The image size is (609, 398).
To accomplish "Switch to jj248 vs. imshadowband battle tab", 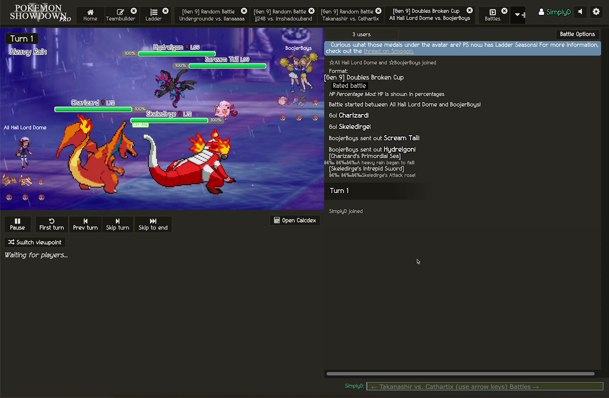I will pos(283,15).
